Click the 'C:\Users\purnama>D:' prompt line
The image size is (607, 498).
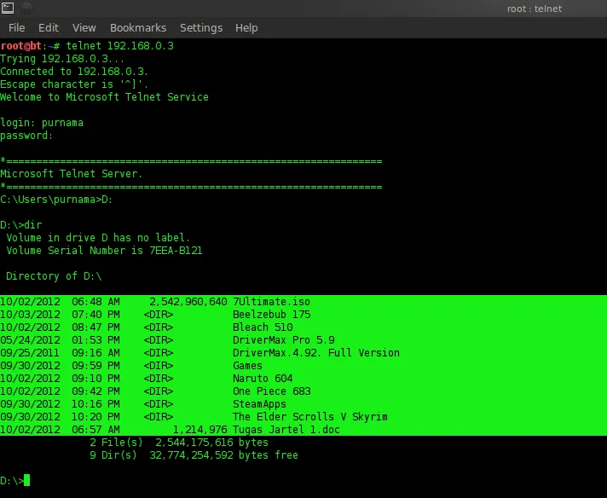pyautogui.click(x=56, y=200)
